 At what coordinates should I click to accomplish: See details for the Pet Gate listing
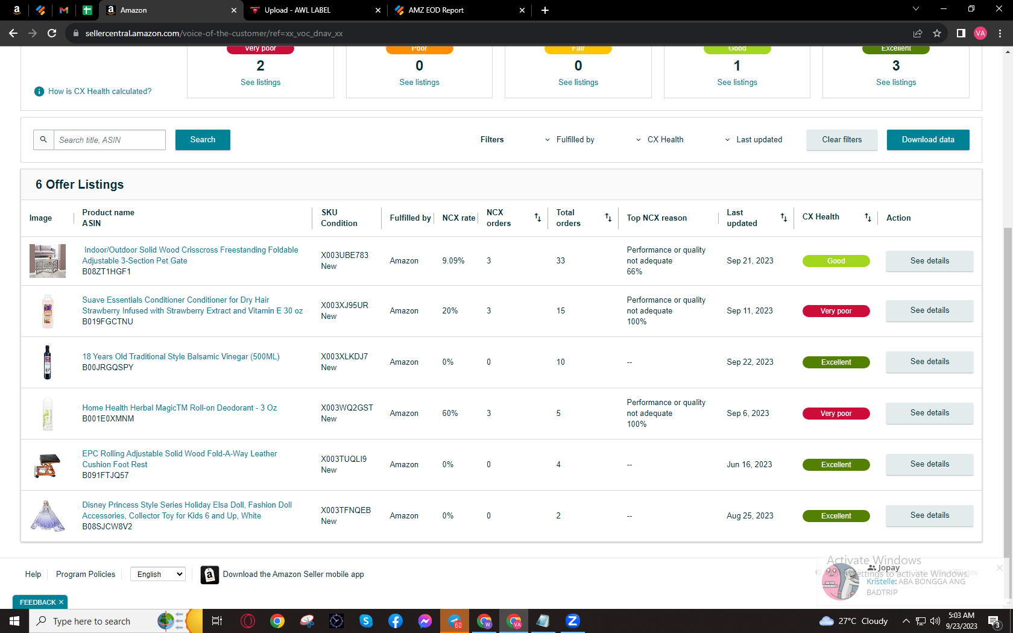point(930,261)
